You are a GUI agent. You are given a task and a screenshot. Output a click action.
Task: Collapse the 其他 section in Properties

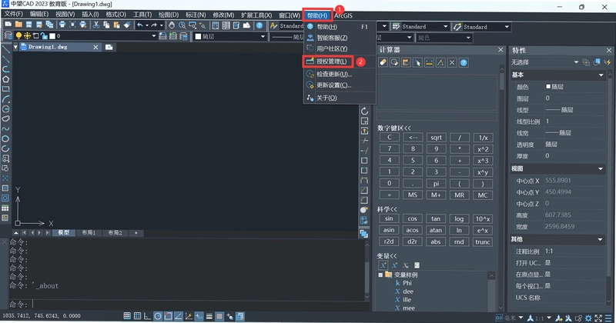pyautogui.click(x=601, y=239)
